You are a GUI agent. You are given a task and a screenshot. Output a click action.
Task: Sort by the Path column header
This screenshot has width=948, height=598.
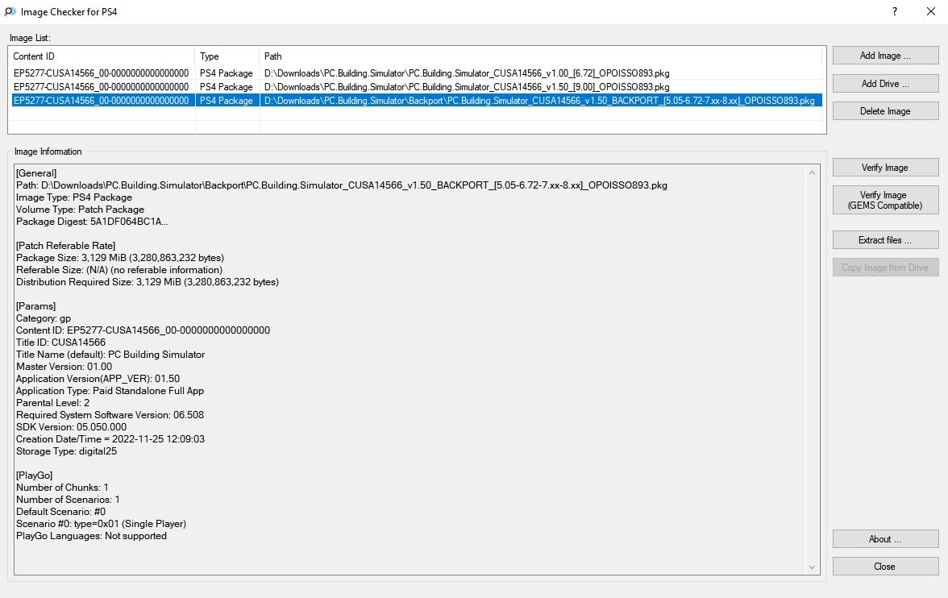click(540, 56)
